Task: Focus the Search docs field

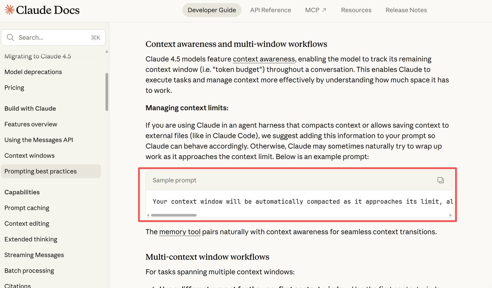Action: [x=53, y=38]
